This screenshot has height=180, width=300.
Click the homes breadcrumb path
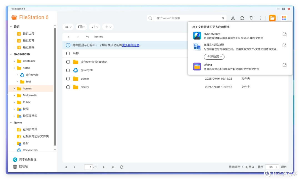click(x=99, y=37)
